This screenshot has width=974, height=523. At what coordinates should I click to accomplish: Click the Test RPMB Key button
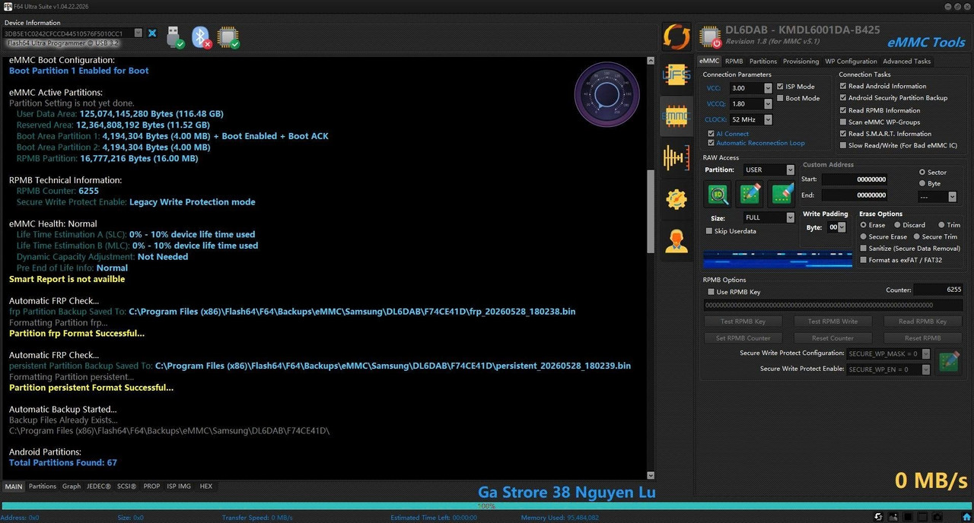click(743, 322)
